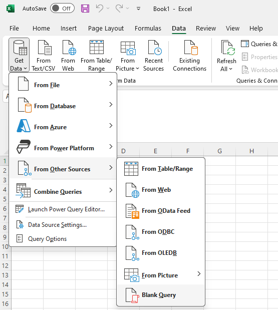Open the Undo history dropdown arrow
Screen dimensions: 278x310
click(x=108, y=9)
